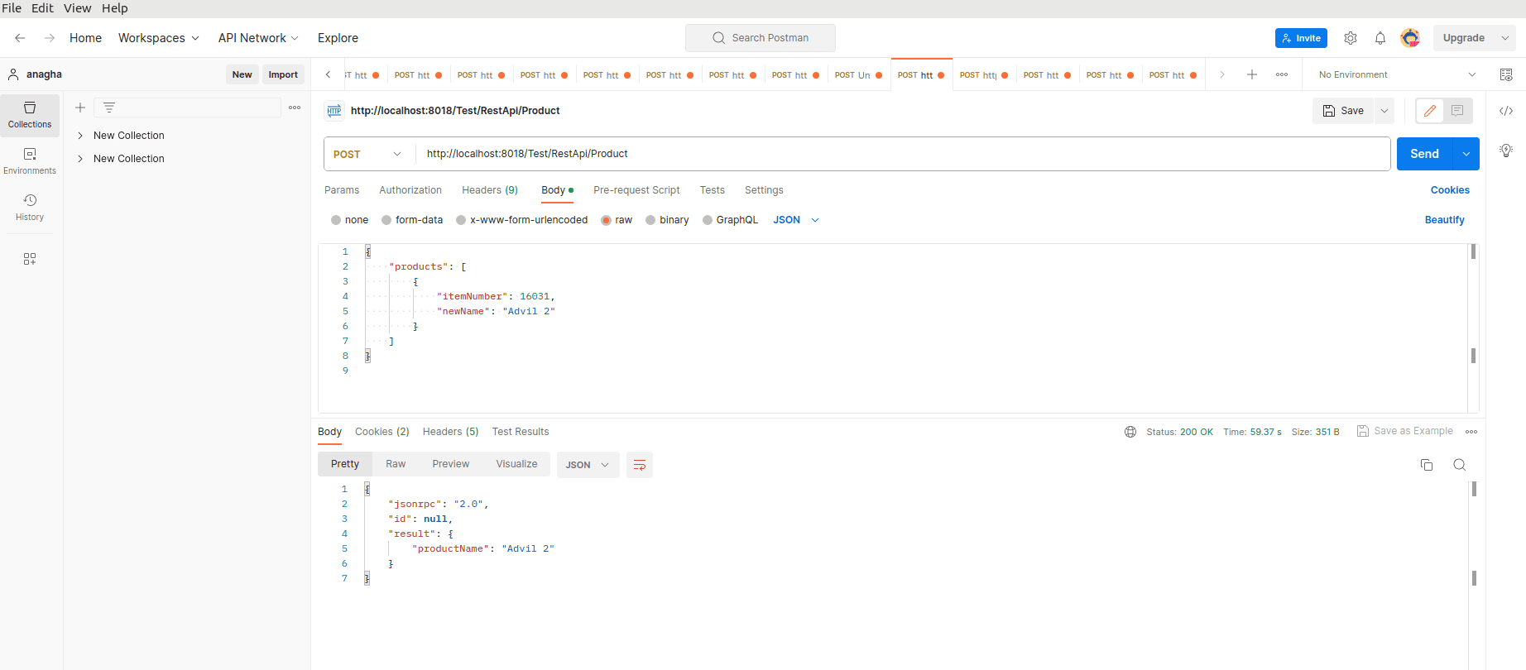The width and height of the screenshot is (1526, 670).
Task: Click the Beautify link
Action: point(1444,220)
